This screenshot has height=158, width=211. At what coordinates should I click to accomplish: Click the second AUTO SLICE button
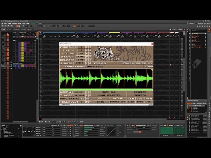(88, 99)
